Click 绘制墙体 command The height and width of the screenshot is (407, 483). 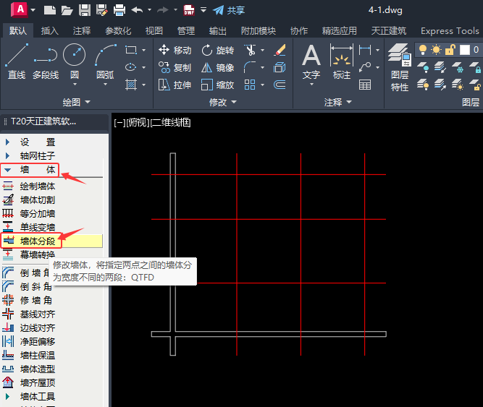click(x=38, y=186)
